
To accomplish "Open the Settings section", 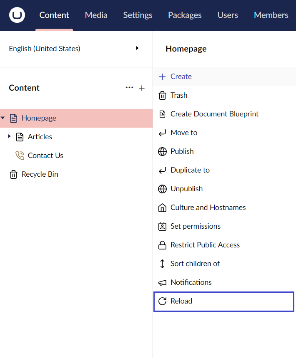I will click(x=138, y=15).
